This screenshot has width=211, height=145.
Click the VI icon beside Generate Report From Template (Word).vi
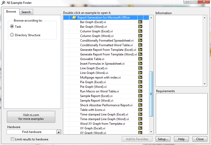[140, 54]
